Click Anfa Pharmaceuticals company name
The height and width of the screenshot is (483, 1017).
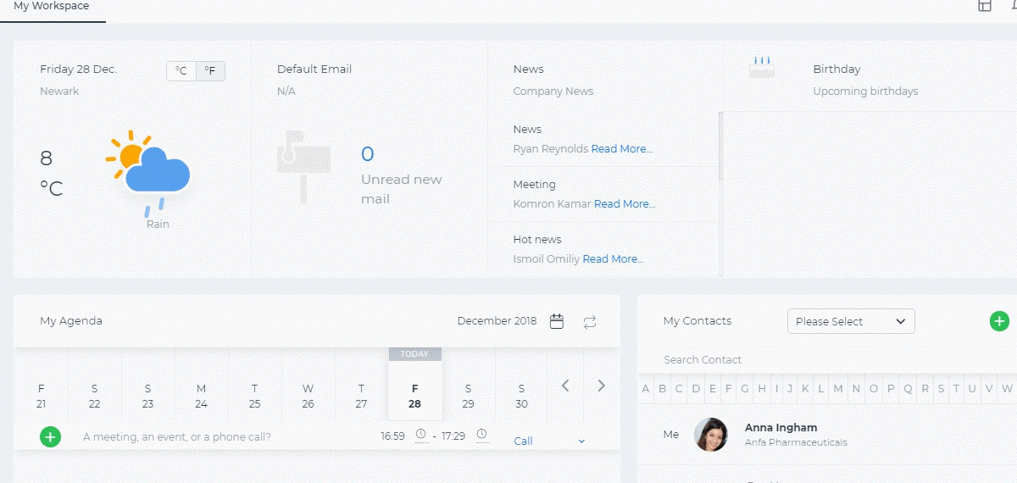click(796, 442)
